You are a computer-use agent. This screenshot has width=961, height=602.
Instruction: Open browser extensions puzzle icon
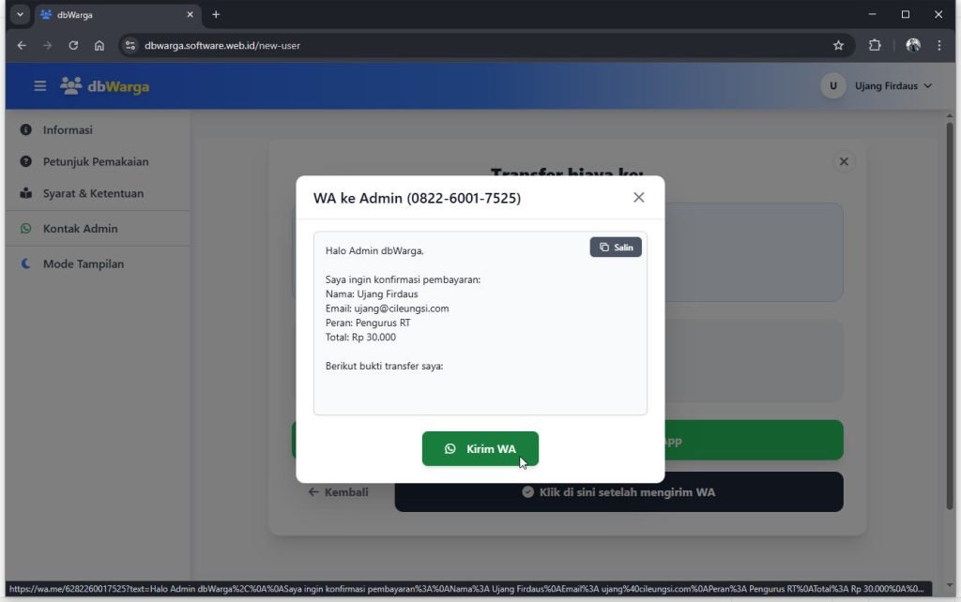tap(875, 45)
